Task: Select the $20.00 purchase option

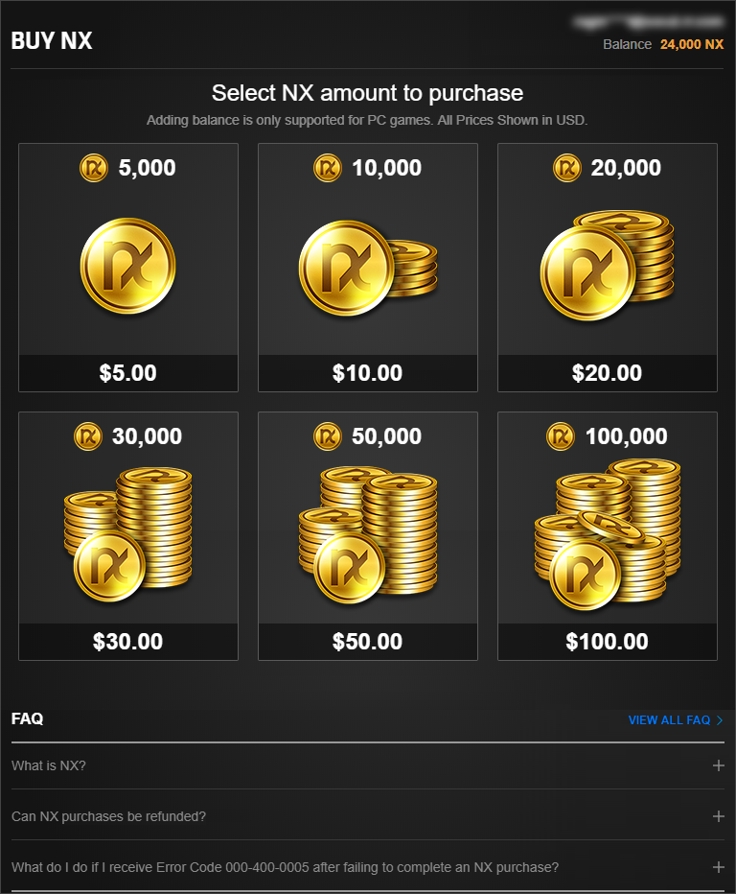Action: point(607,372)
